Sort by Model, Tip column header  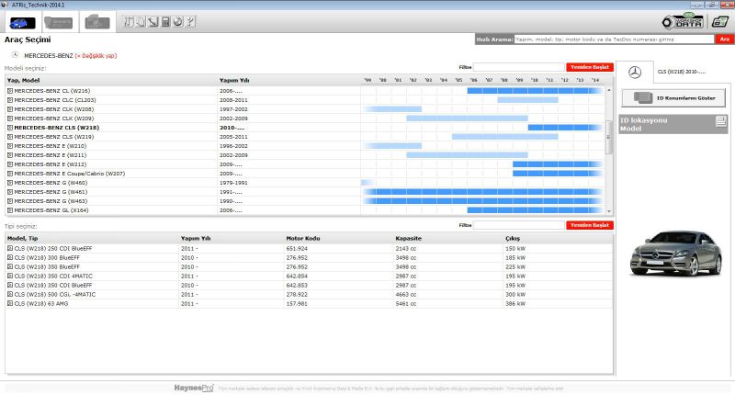click(22, 239)
